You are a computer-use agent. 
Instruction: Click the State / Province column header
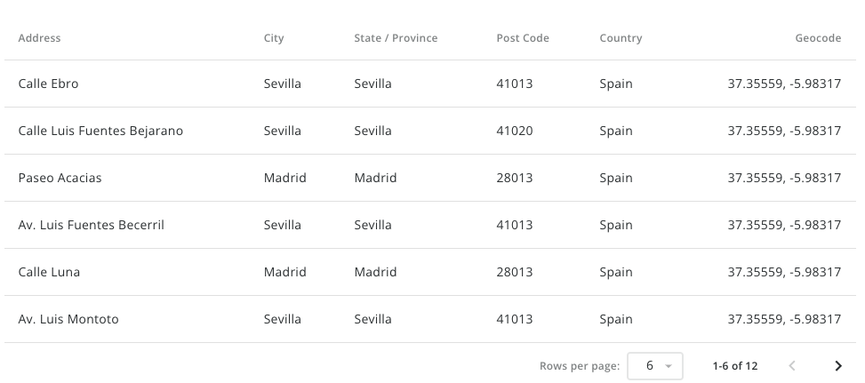coord(396,38)
